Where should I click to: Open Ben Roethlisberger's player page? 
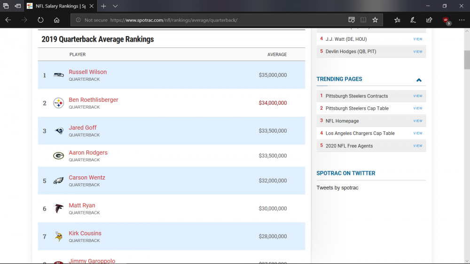[93, 99]
